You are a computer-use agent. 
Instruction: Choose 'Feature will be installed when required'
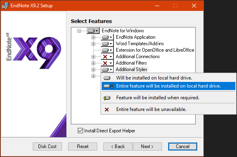(169, 98)
